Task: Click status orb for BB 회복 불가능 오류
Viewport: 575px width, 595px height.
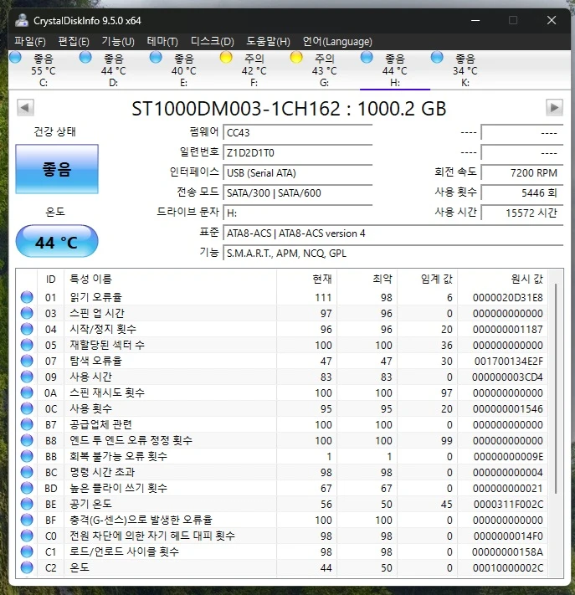Action: 27,456
